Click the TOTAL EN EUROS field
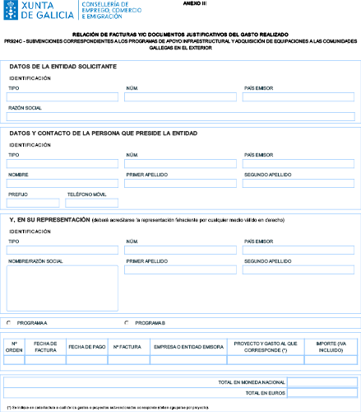361x412 pixels. click(x=322, y=393)
